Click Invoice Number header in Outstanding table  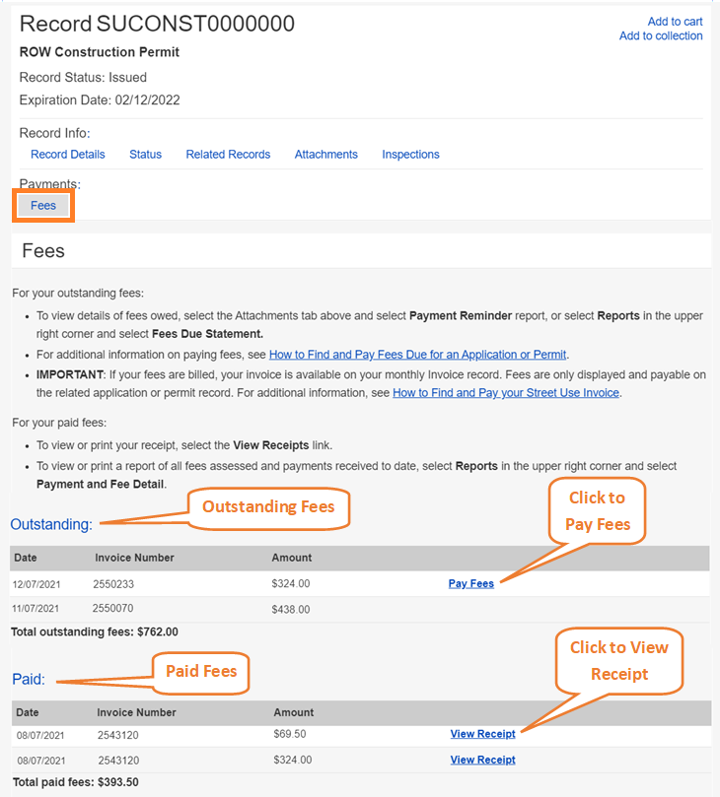coord(134,558)
